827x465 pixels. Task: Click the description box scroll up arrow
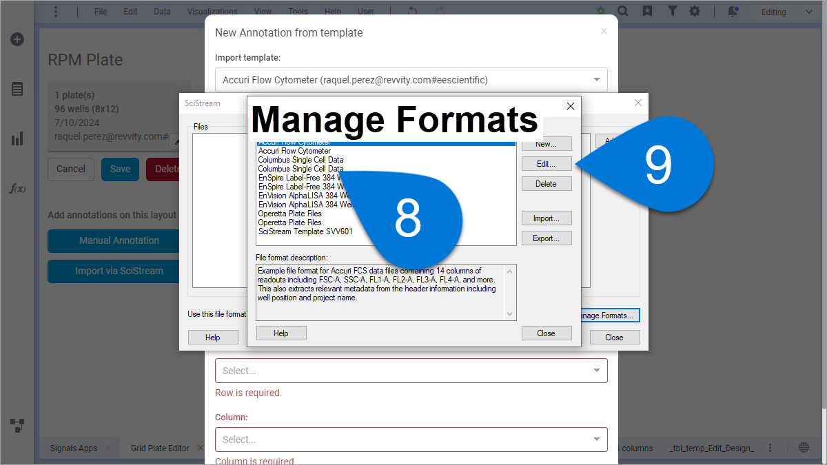[x=510, y=271]
